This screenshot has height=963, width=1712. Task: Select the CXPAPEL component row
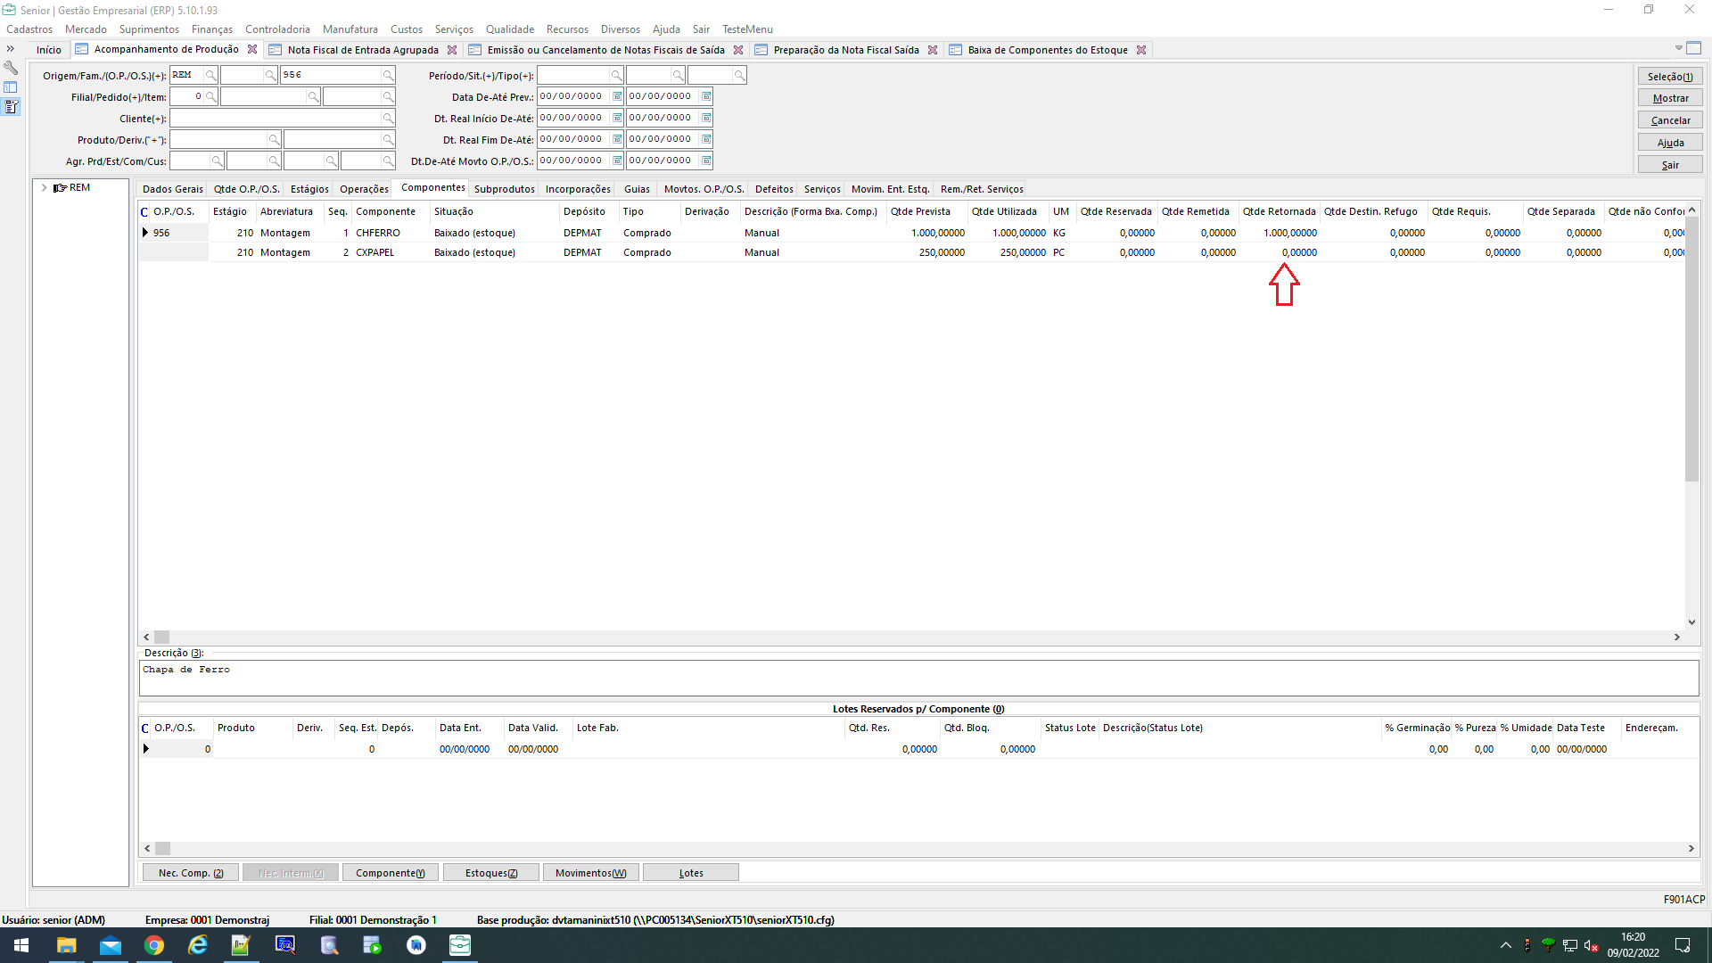374,253
